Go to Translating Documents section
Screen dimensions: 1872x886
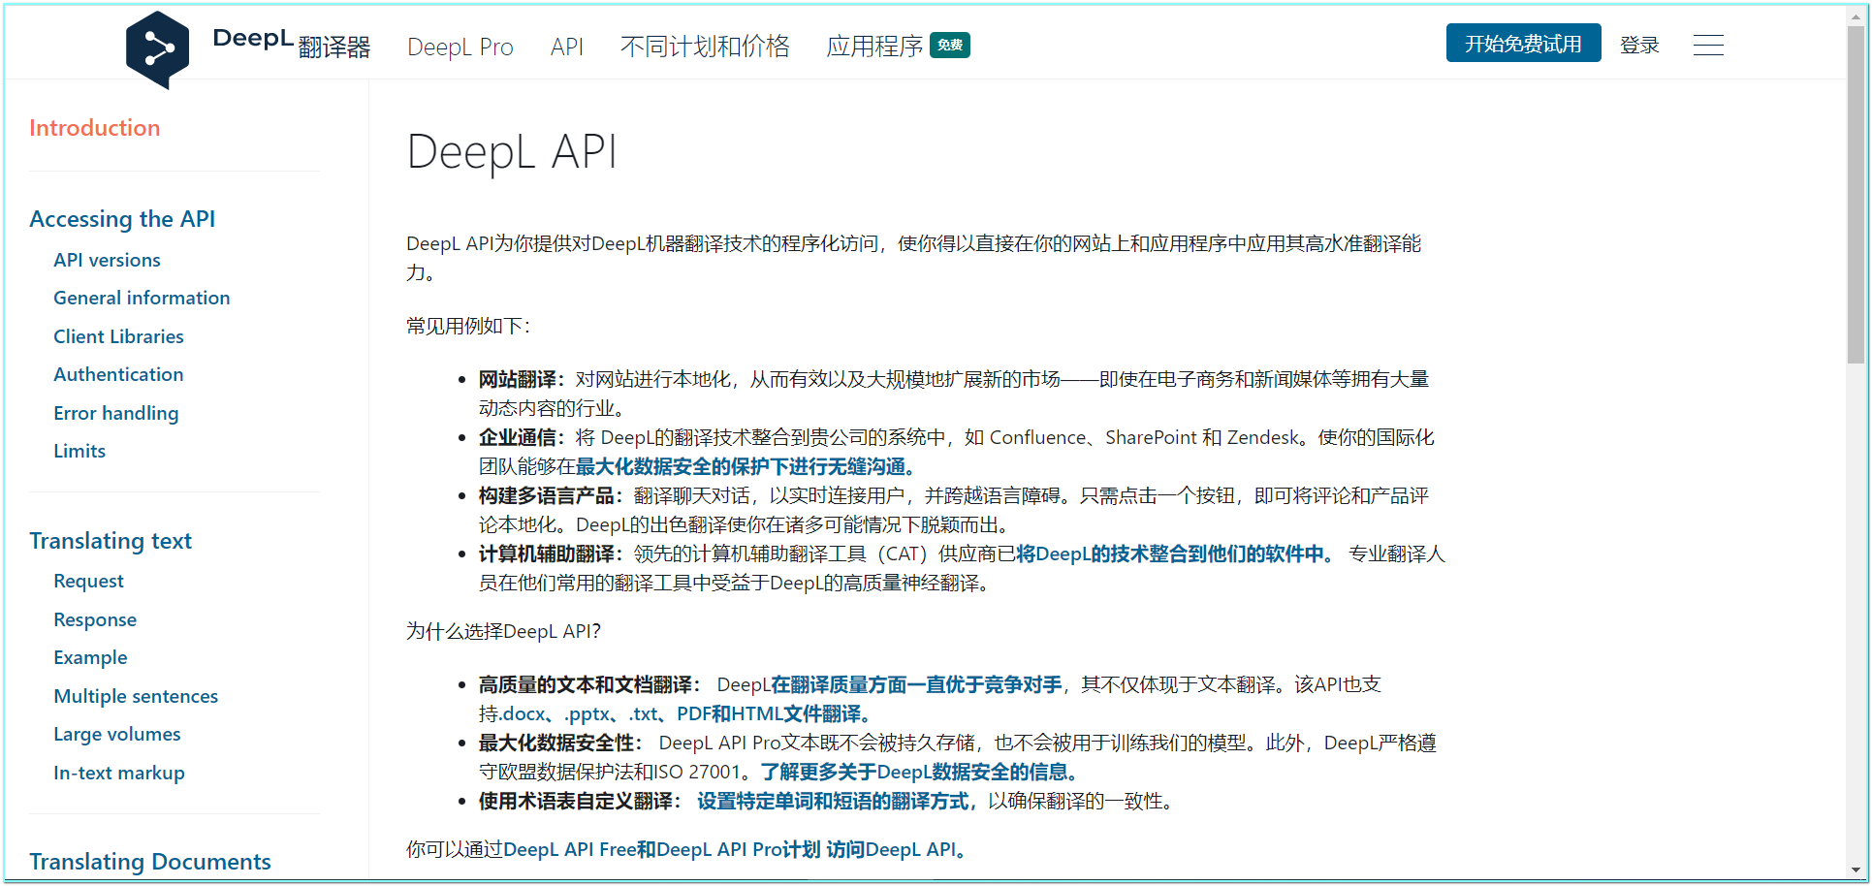150,862
